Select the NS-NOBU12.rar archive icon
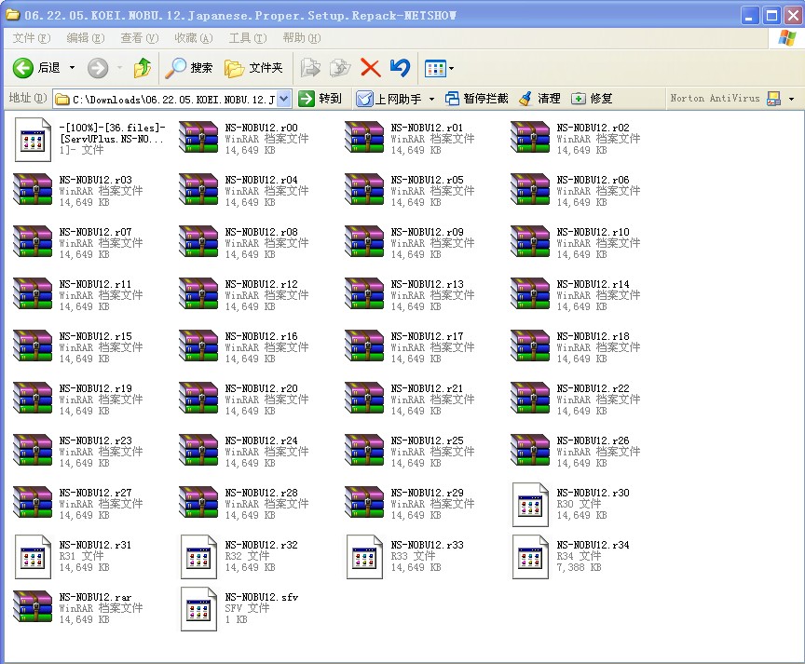The width and height of the screenshot is (805, 664). 33,606
